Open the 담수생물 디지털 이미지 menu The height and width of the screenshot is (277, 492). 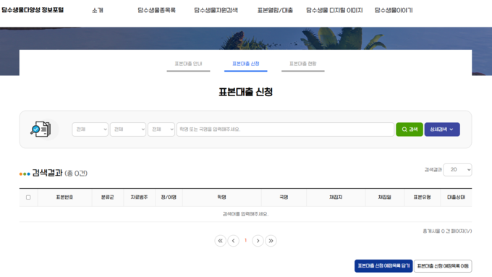pyautogui.click(x=334, y=10)
